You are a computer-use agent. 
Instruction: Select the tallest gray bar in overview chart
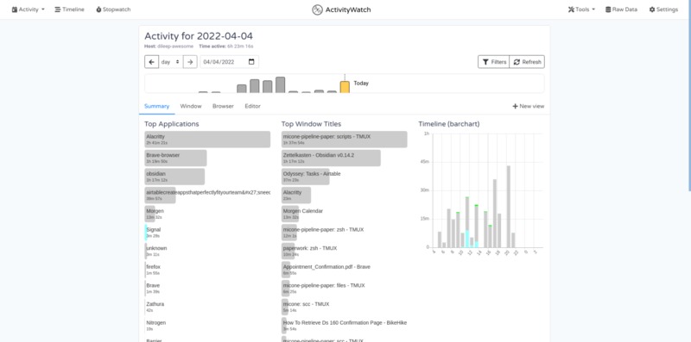(280, 84)
